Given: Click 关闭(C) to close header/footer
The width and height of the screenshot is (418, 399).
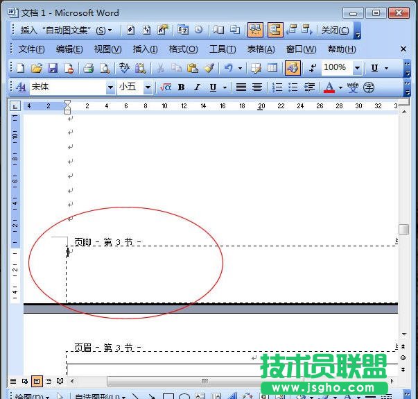Looking at the screenshot, I should coord(335,30).
